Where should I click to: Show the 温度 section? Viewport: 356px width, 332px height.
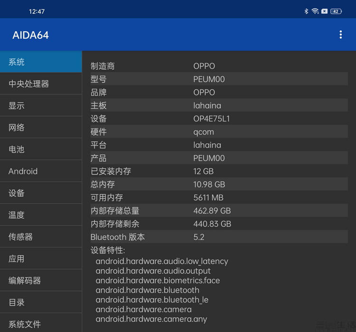coord(41,215)
